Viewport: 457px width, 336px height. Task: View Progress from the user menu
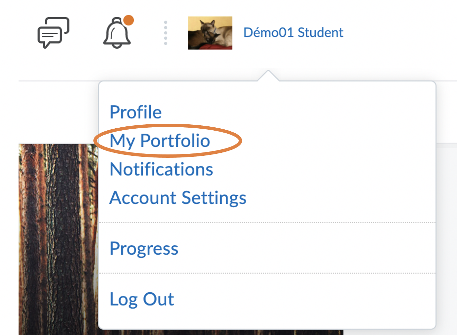(144, 248)
